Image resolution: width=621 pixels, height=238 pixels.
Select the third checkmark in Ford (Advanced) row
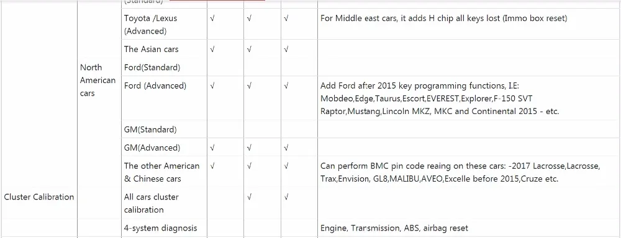[286, 86]
